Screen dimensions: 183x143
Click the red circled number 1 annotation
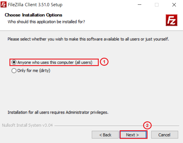point(104,62)
